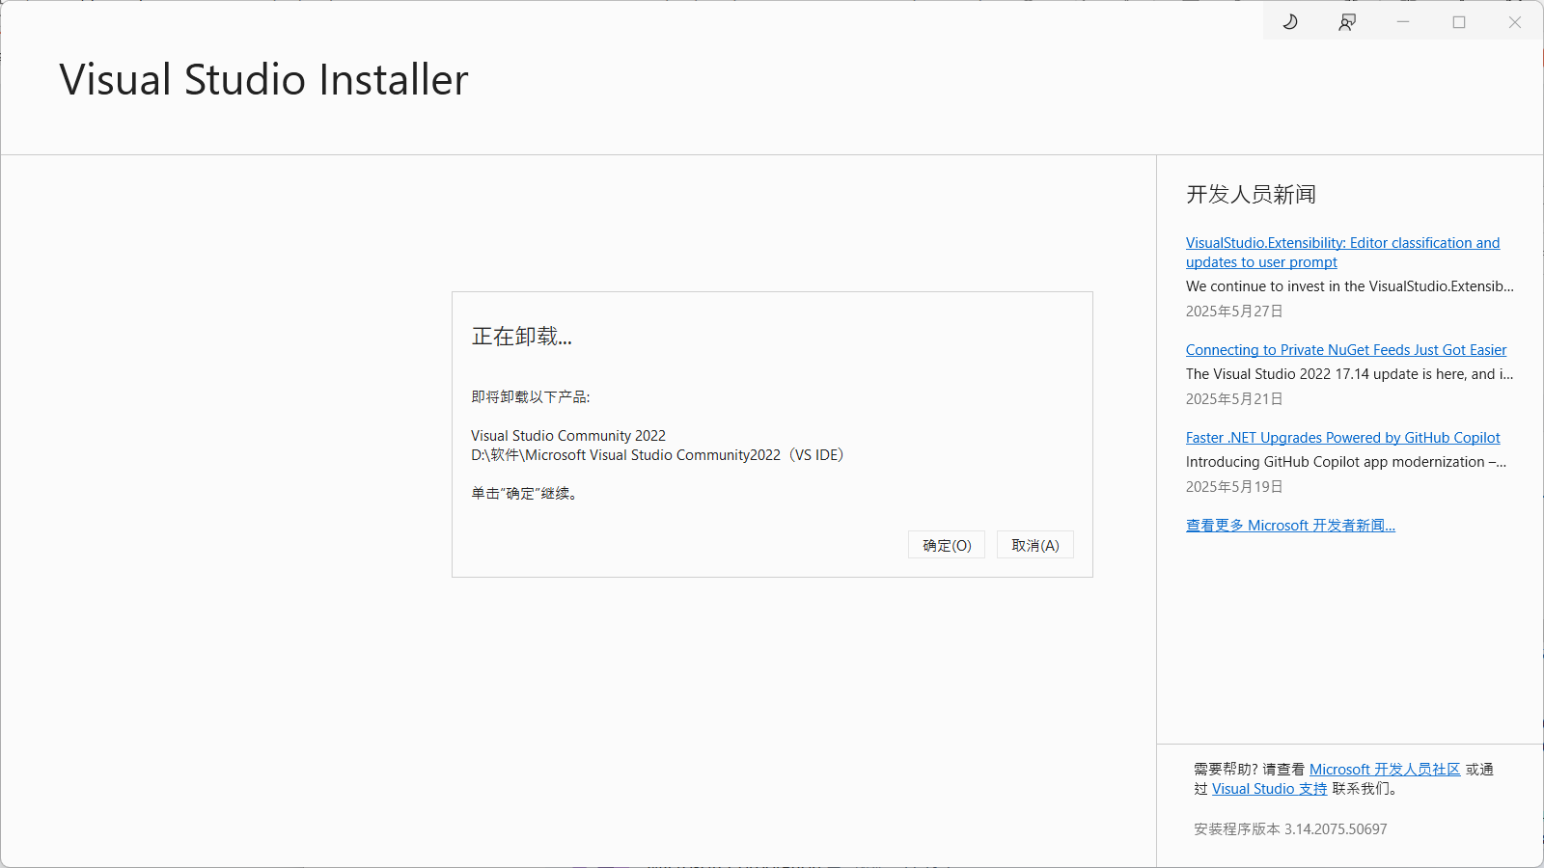Screen dimensions: 1544x868
Task: Select the 2025年5月19日 date
Action: click(1234, 487)
